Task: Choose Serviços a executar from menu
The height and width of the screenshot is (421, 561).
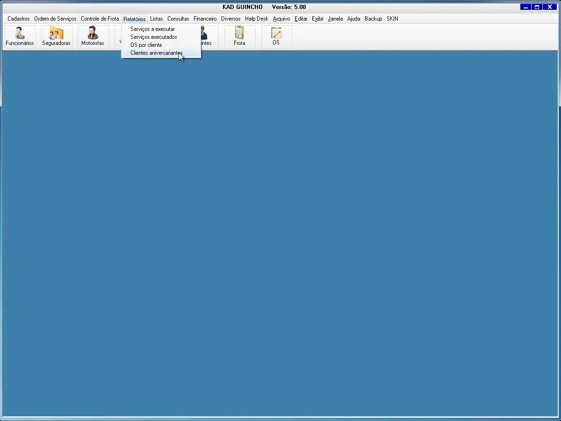Action: [152, 29]
